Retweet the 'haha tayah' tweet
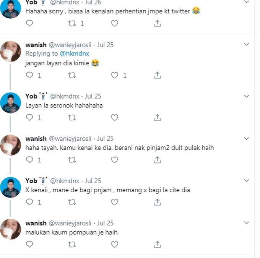The width and height of the screenshot is (260, 258). coord(72,160)
